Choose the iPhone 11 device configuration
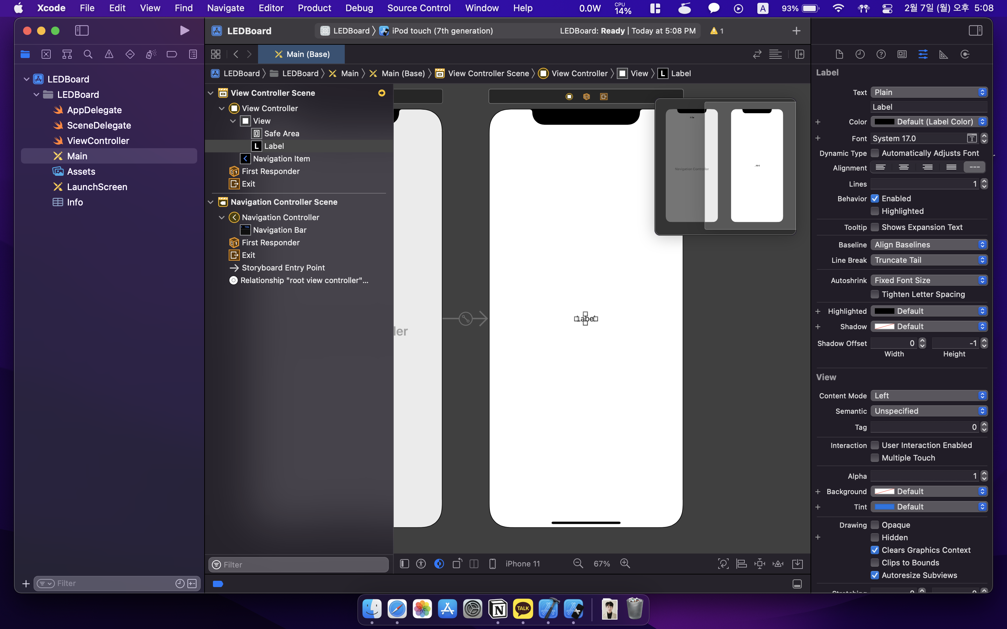 click(523, 564)
